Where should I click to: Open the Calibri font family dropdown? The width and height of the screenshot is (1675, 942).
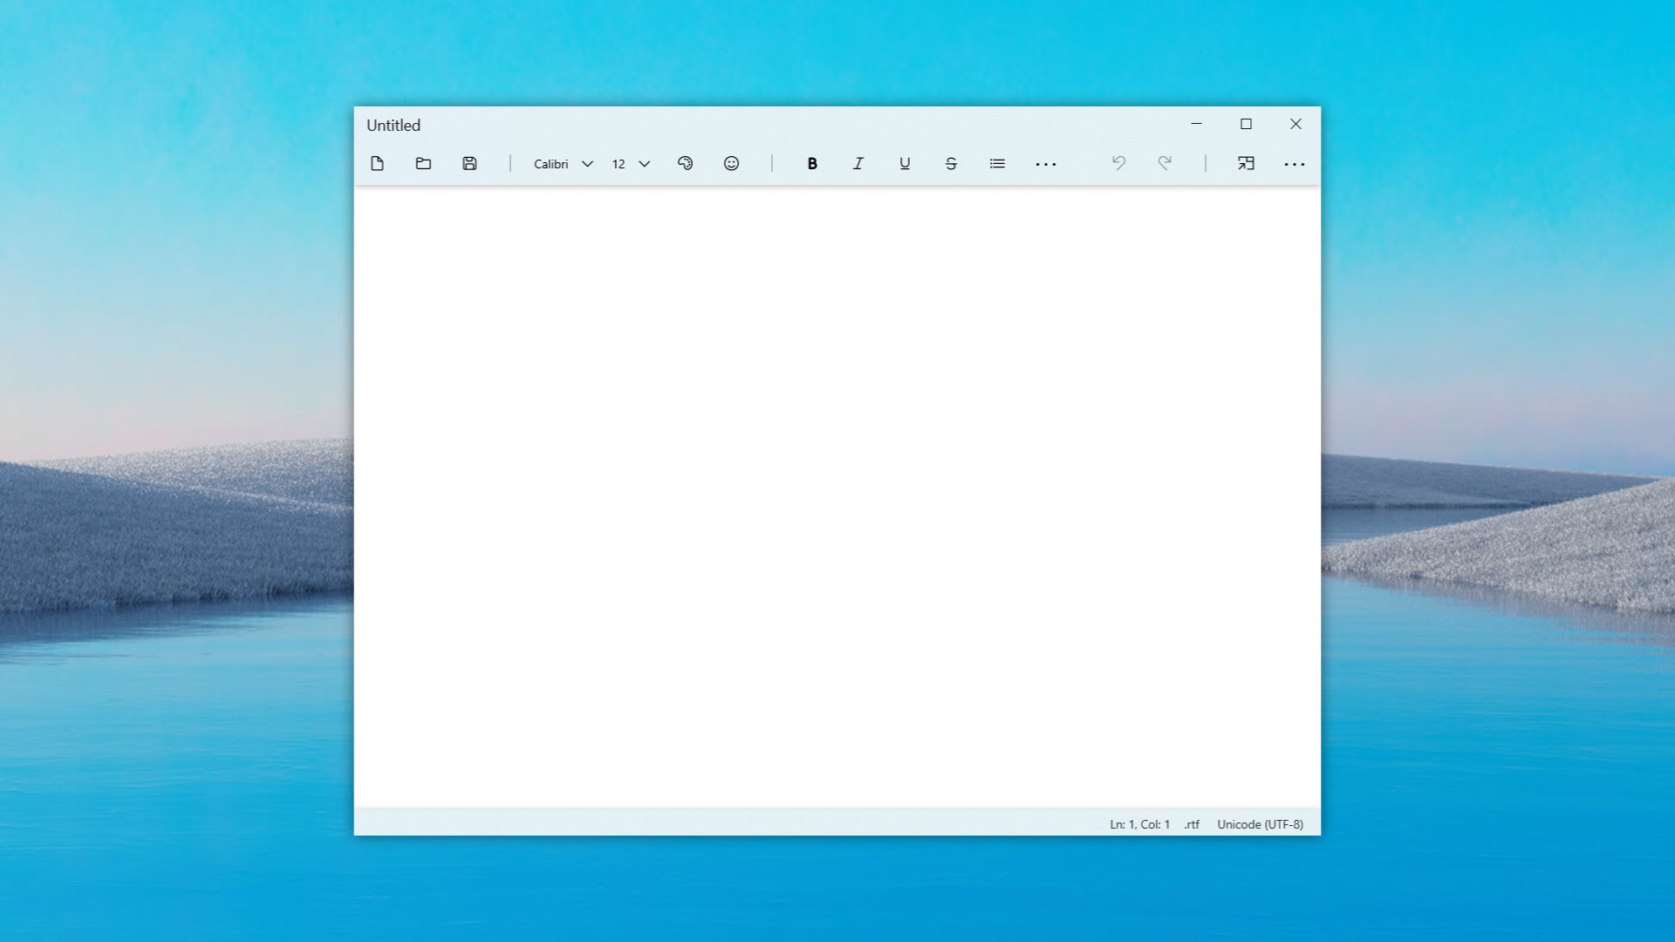[x=561, y=163]
